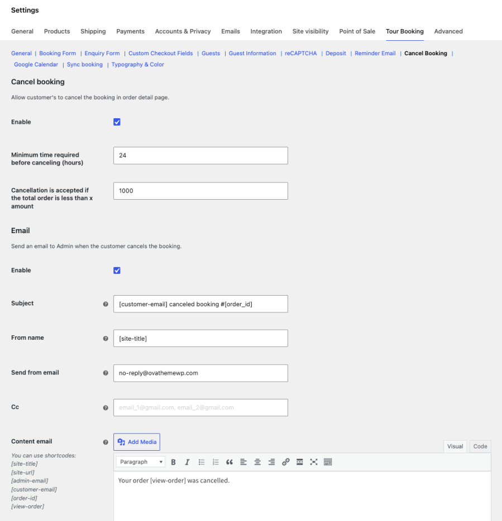Open Custom Checkout Fields link

coord(161,53)
